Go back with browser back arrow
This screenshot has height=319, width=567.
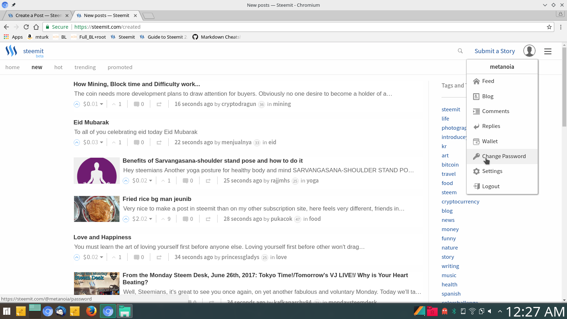(6, 27)
